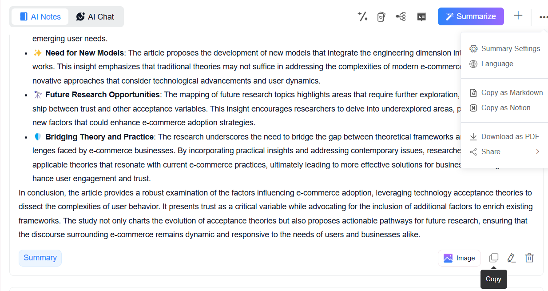The height and width of the screenshot is (291, 548).
Task: Open Summary Settings from the menu
Action: click(x=510, y=48)
